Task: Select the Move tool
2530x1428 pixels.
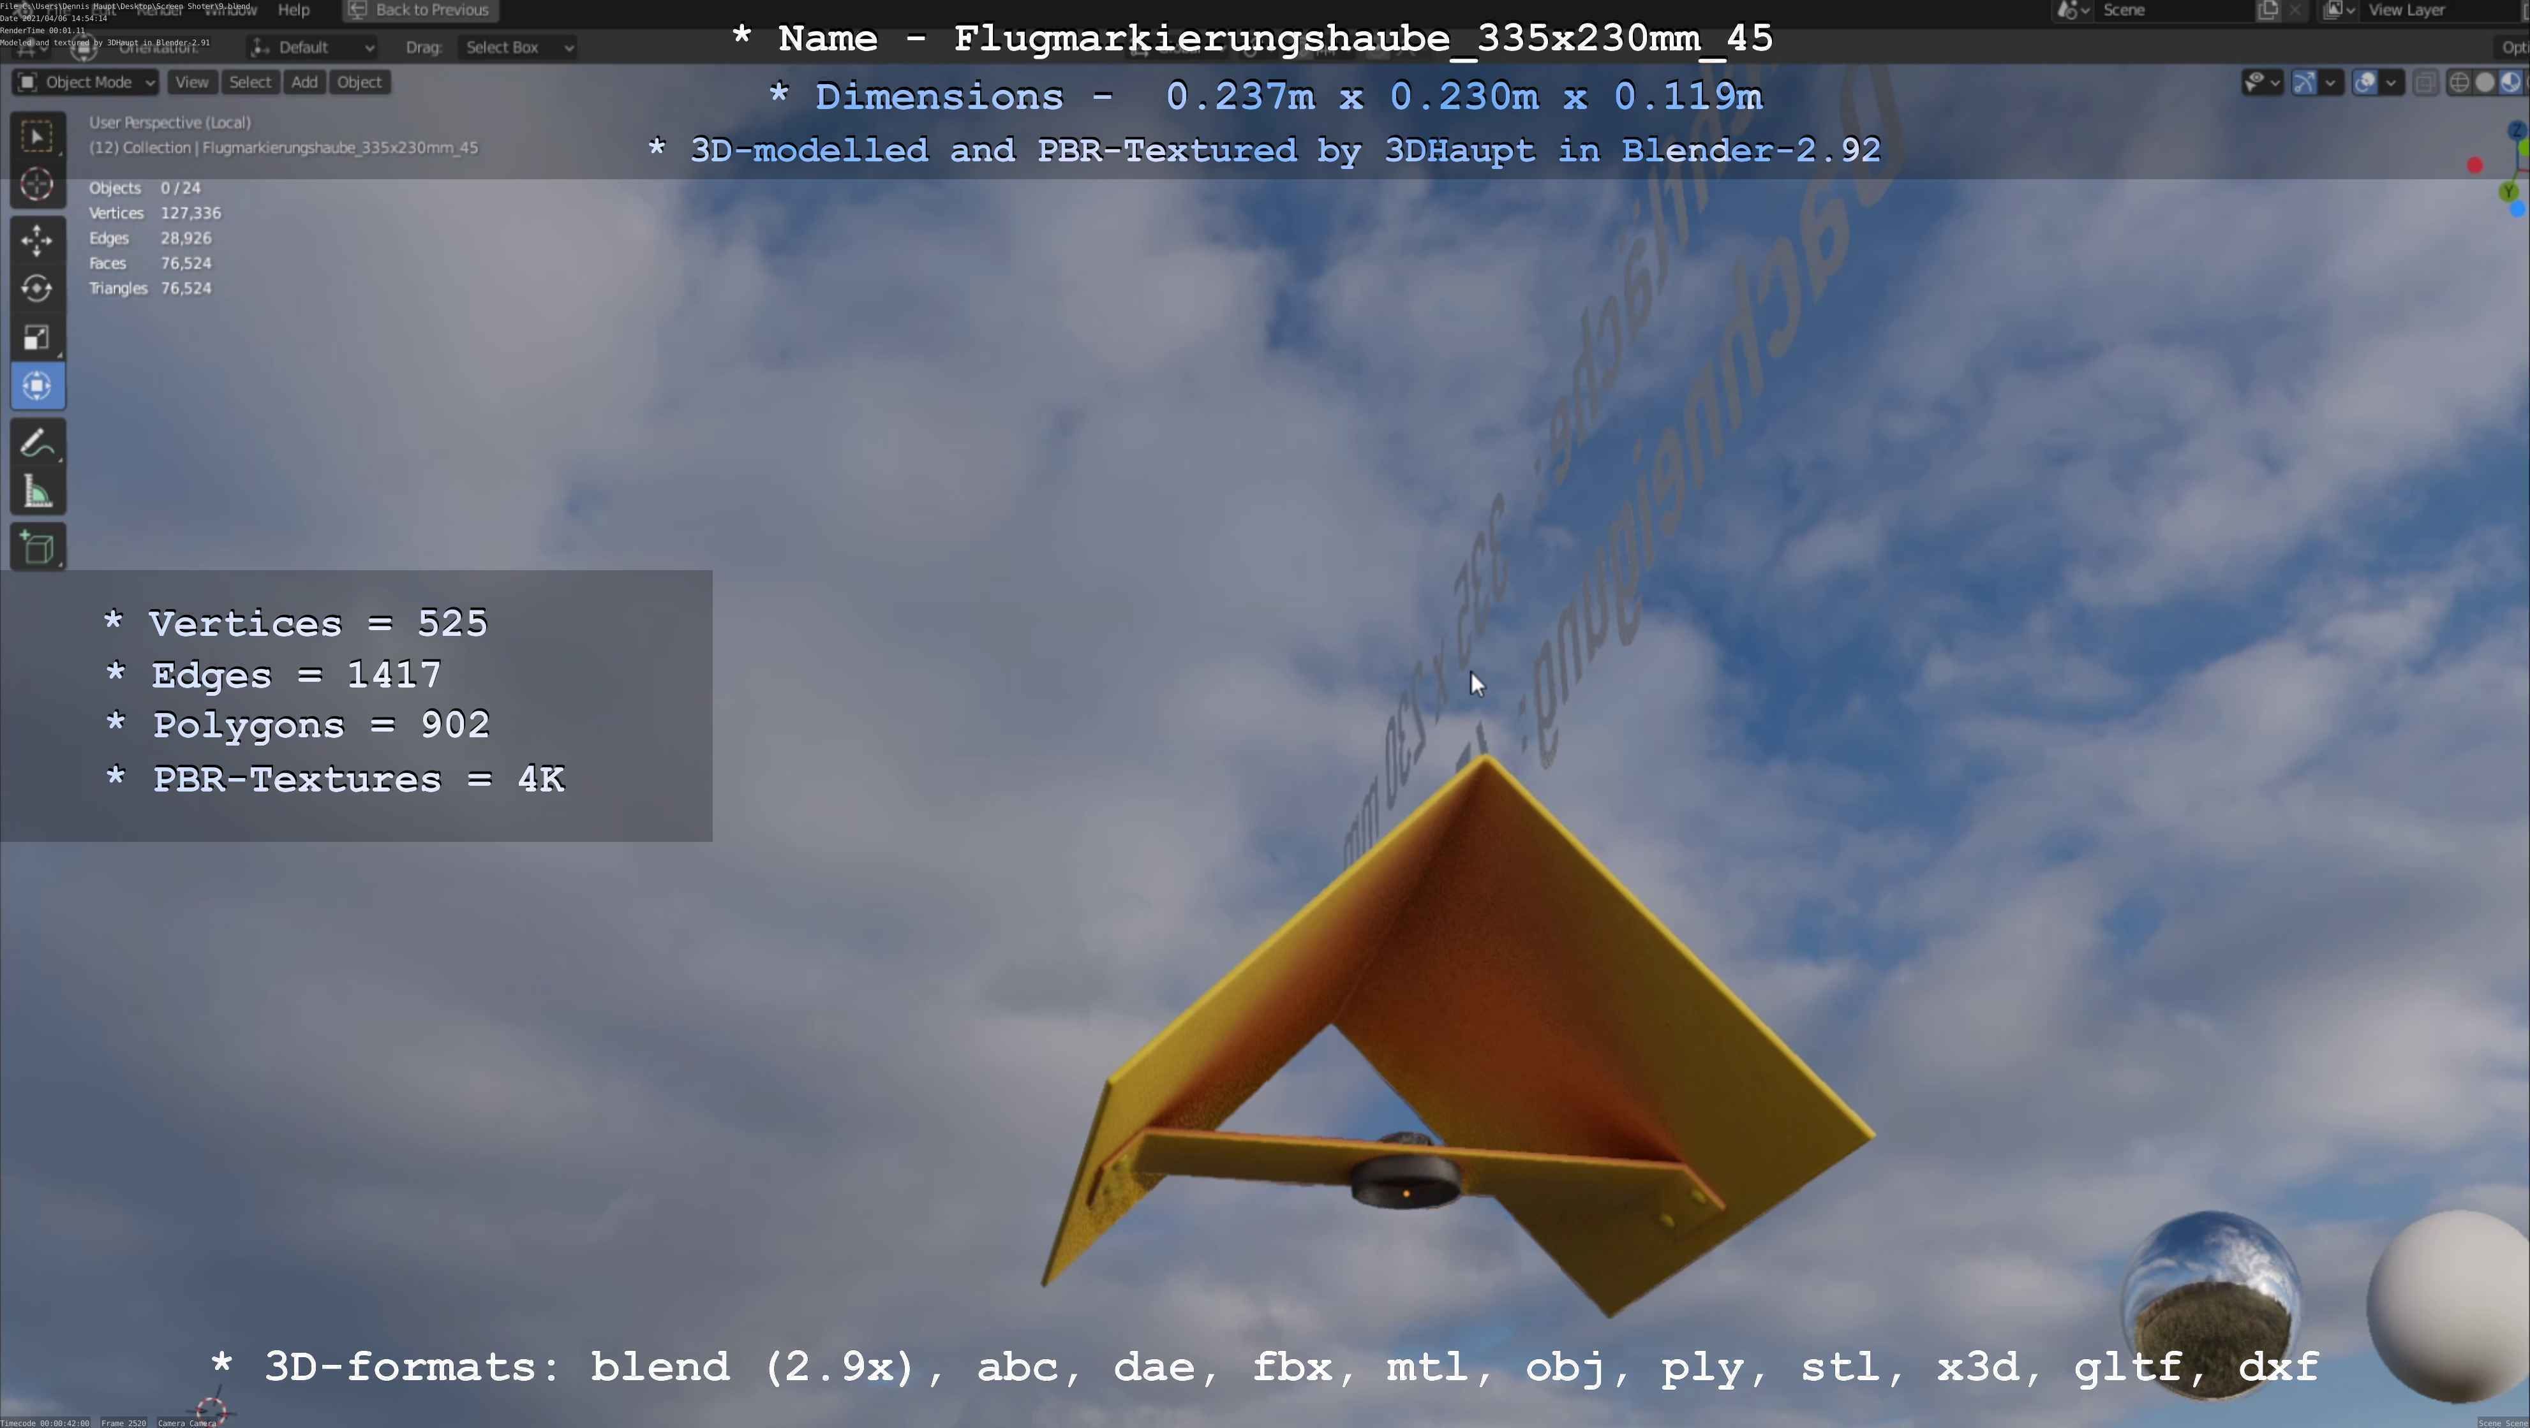Action: point(37,240)
